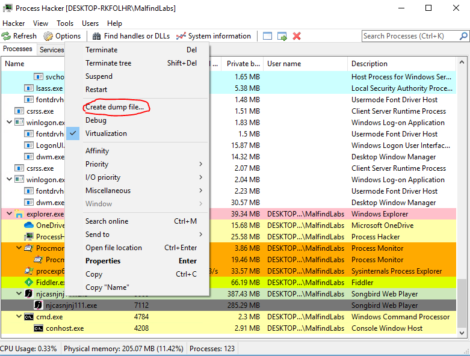Viewport: 470px width, 356px height.
Task: Click the Find handles or DLLs binoculars icon
Action: click(96, 36)
